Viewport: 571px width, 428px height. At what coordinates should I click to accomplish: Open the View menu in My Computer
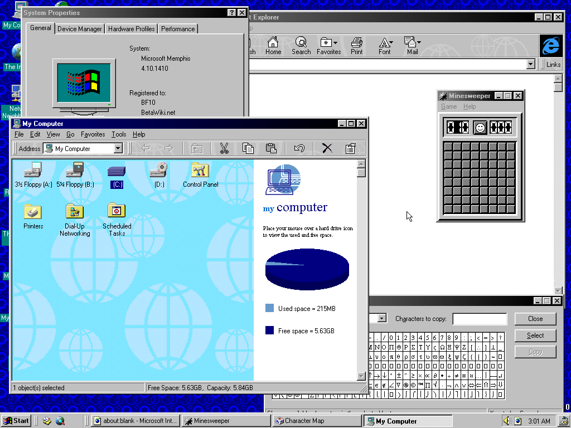tap(53, 134)
